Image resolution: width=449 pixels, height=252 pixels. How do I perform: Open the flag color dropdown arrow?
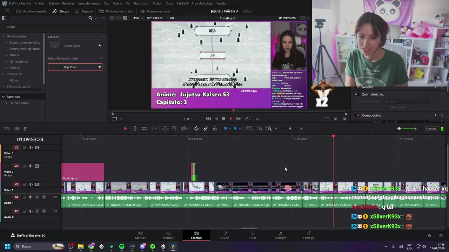tap(230, 128)
